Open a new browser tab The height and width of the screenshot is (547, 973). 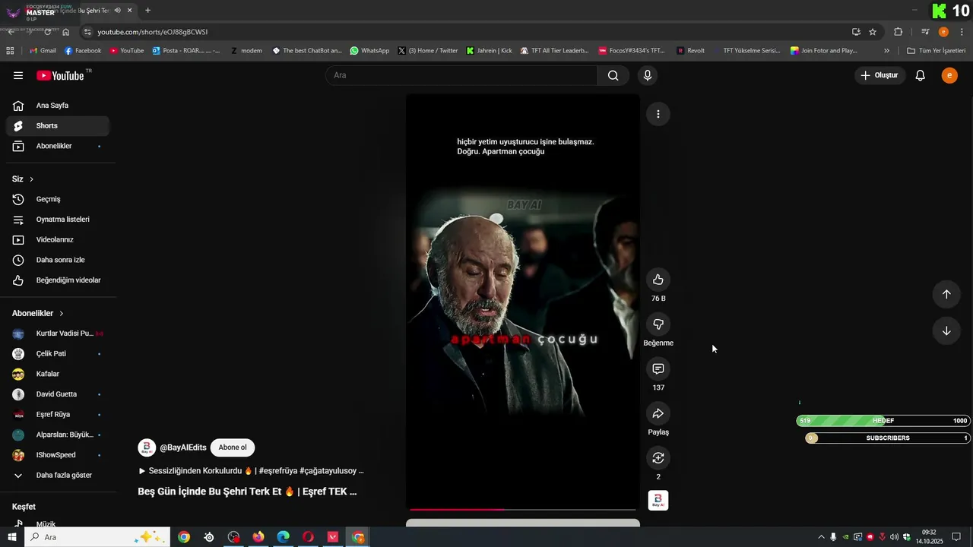pyautogui.click(x=147, y=11)
